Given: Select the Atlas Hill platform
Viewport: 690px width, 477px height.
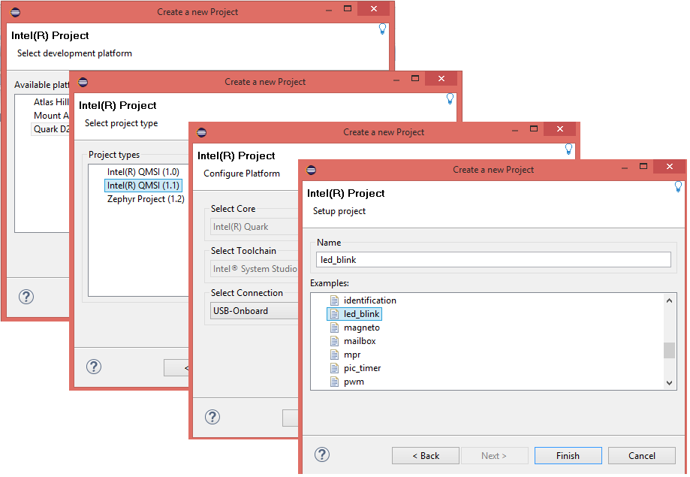Looking at the screenshot, I should click(x=51, y=102).
